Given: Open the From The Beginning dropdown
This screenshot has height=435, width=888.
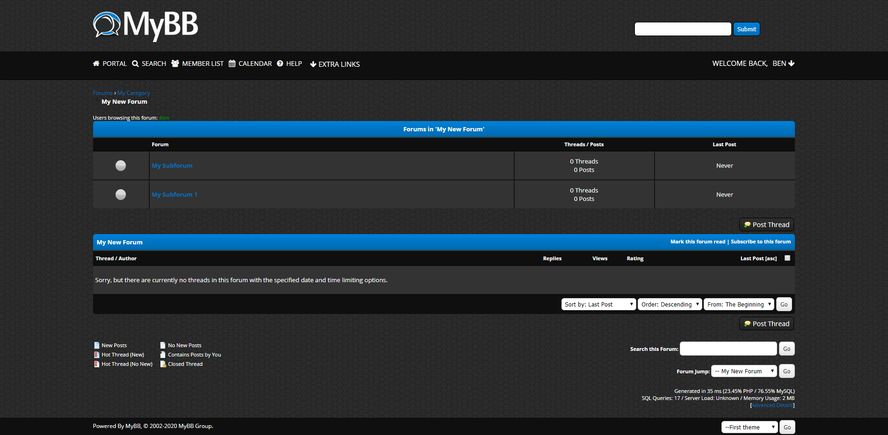Looking at the screenshot, I should pyautogui.click(x=739, y=304).
